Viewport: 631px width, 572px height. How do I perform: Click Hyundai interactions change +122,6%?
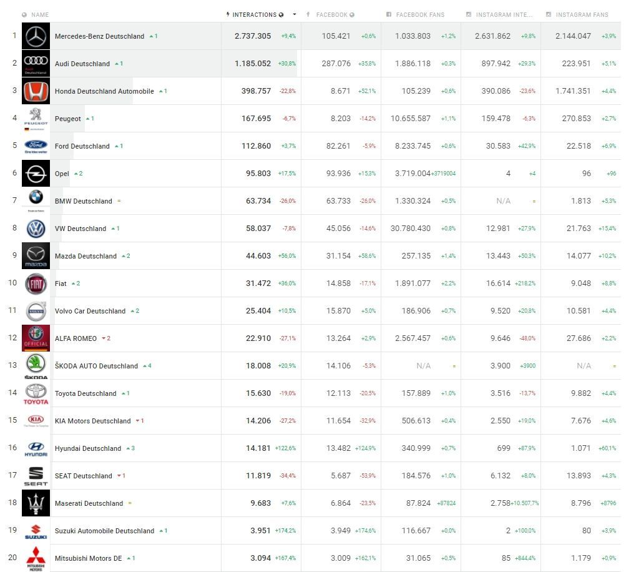tap(285, 448)
